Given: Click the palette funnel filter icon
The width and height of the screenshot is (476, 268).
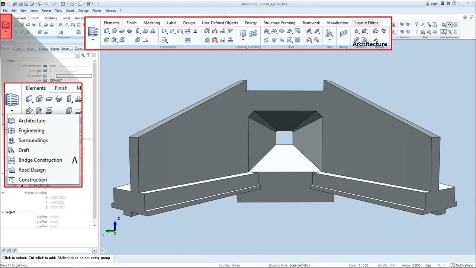Looking at the screenshot, I should [x=88, y=55].
